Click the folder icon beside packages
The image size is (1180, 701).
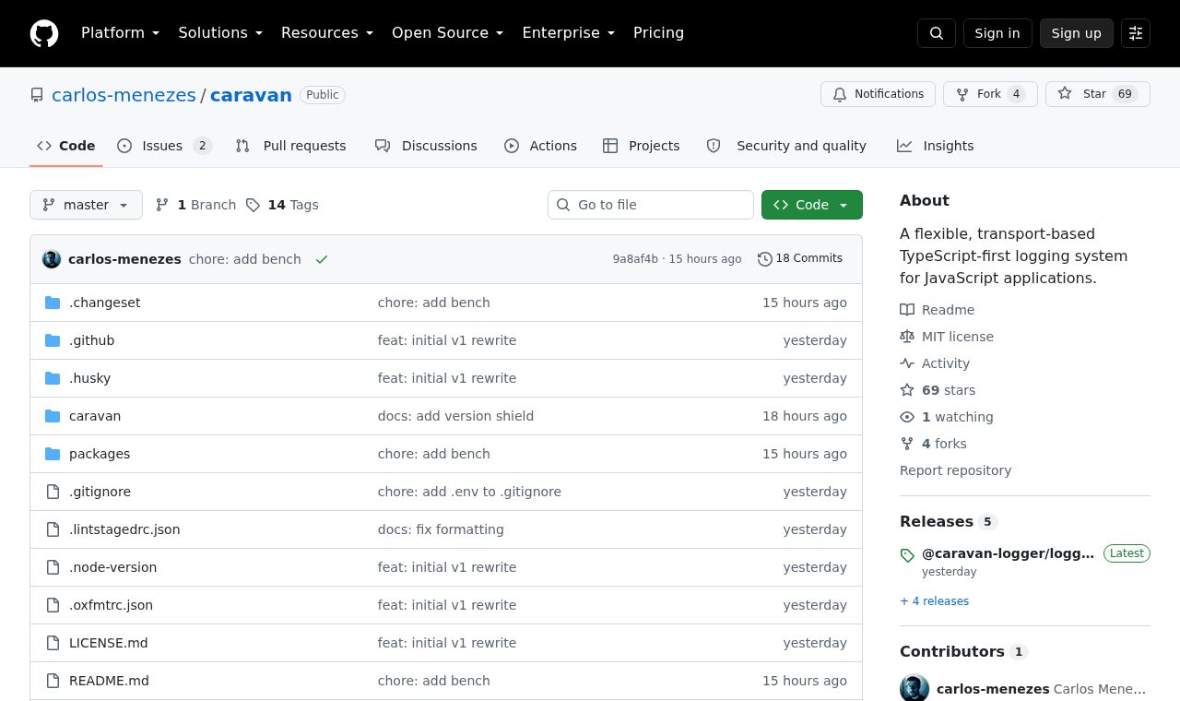coord(53,454)
